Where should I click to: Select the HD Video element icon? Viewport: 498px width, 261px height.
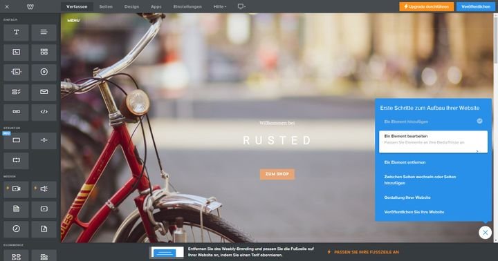coord(16,189)
